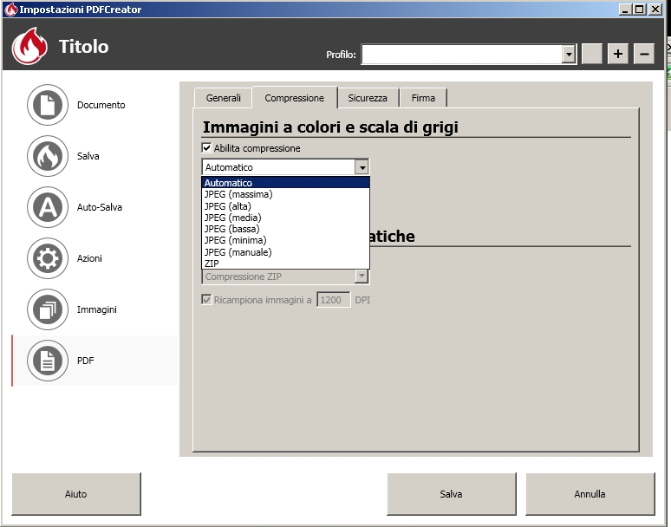Select JPEG (minima) option

pos(285,240)
